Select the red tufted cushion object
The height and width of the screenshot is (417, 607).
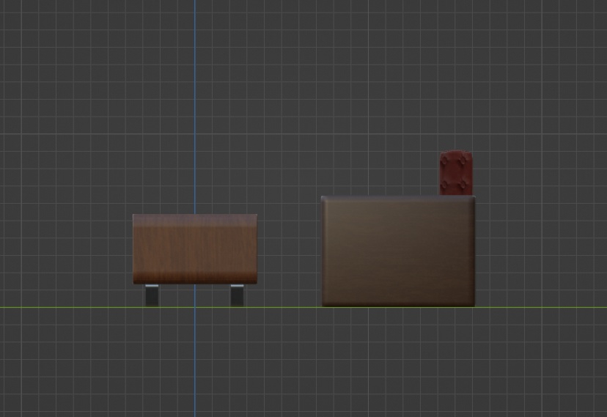click(x=456, y=173)
